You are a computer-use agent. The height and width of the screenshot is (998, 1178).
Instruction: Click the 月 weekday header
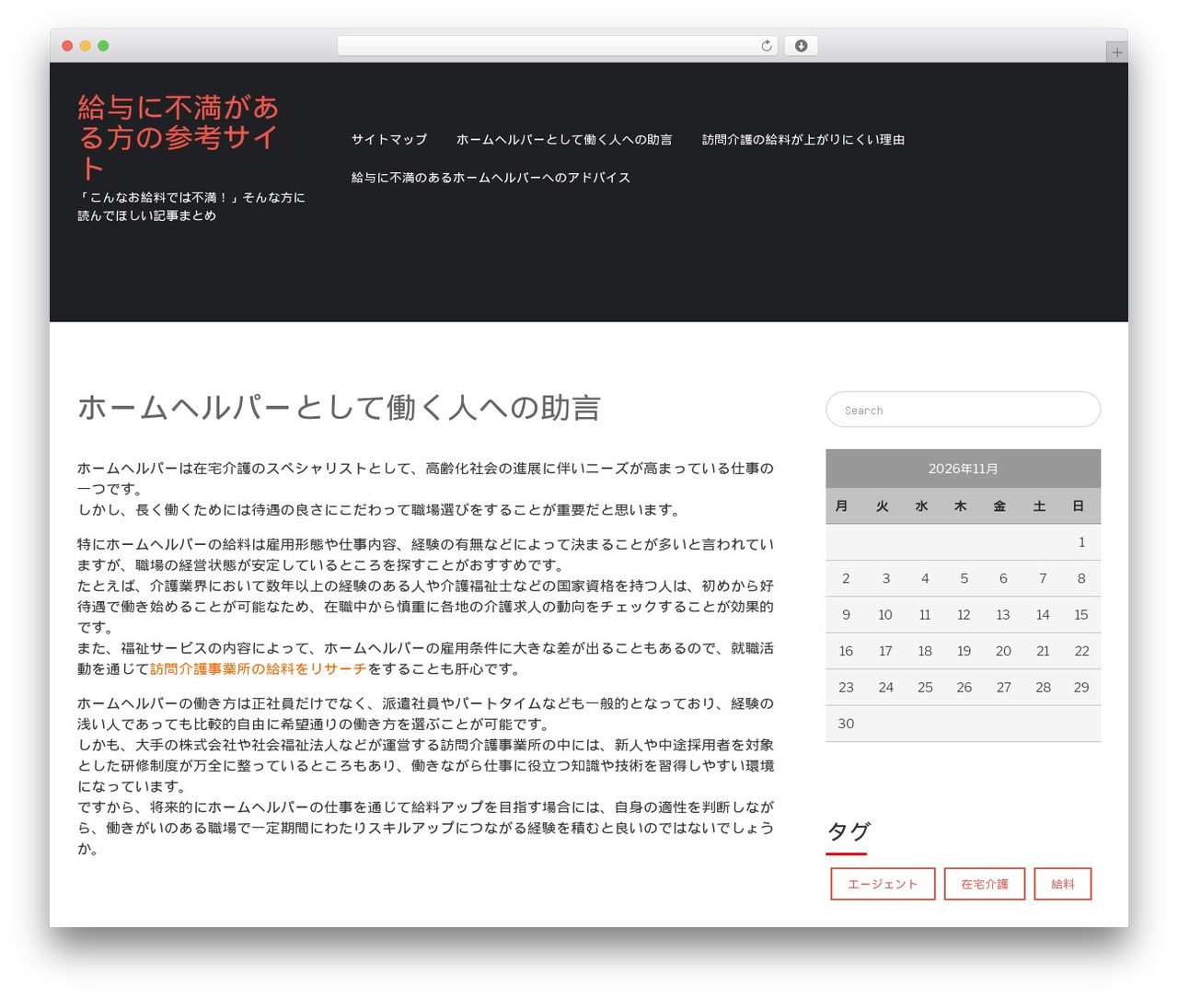pyautogui.click(x=842, y=506)
